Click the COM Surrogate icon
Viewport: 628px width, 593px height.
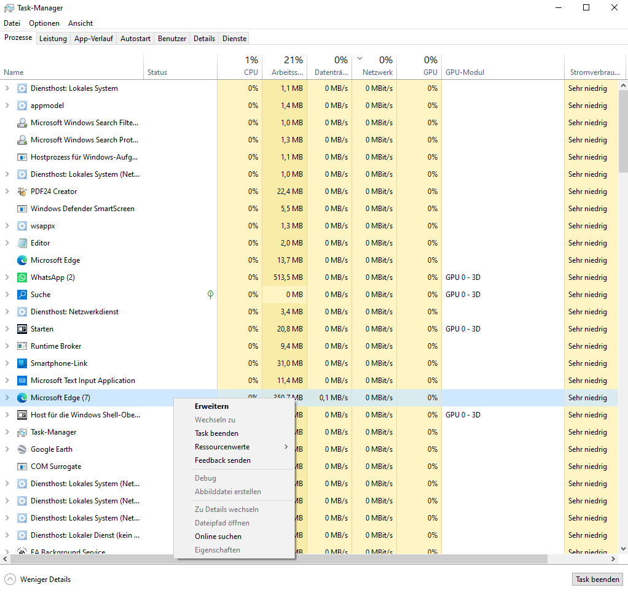[22, 467]
